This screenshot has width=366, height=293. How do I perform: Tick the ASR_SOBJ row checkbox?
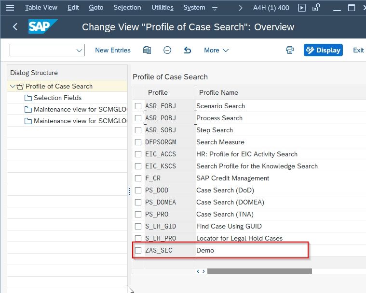[138, 130]
